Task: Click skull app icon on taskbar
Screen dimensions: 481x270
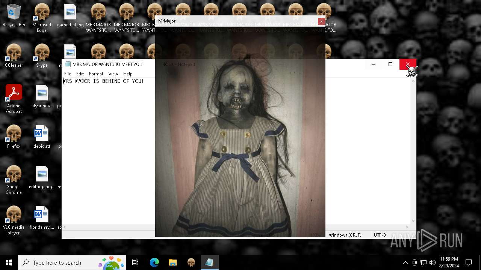Action: (191, 262)
